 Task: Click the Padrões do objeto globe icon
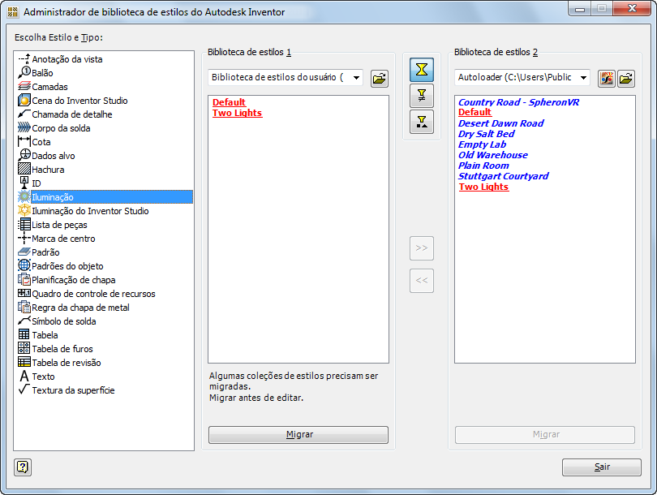pyautogui.click(x=24, y=265)
